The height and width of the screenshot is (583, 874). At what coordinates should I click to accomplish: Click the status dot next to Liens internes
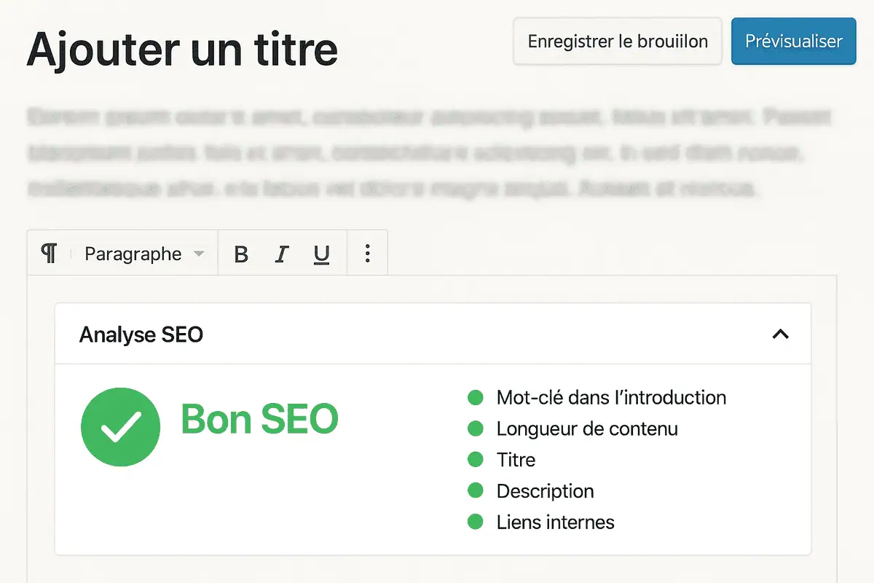coord(475,523)
